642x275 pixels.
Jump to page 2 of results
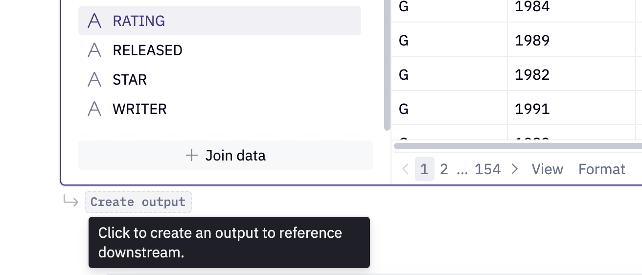pos(444,169)
